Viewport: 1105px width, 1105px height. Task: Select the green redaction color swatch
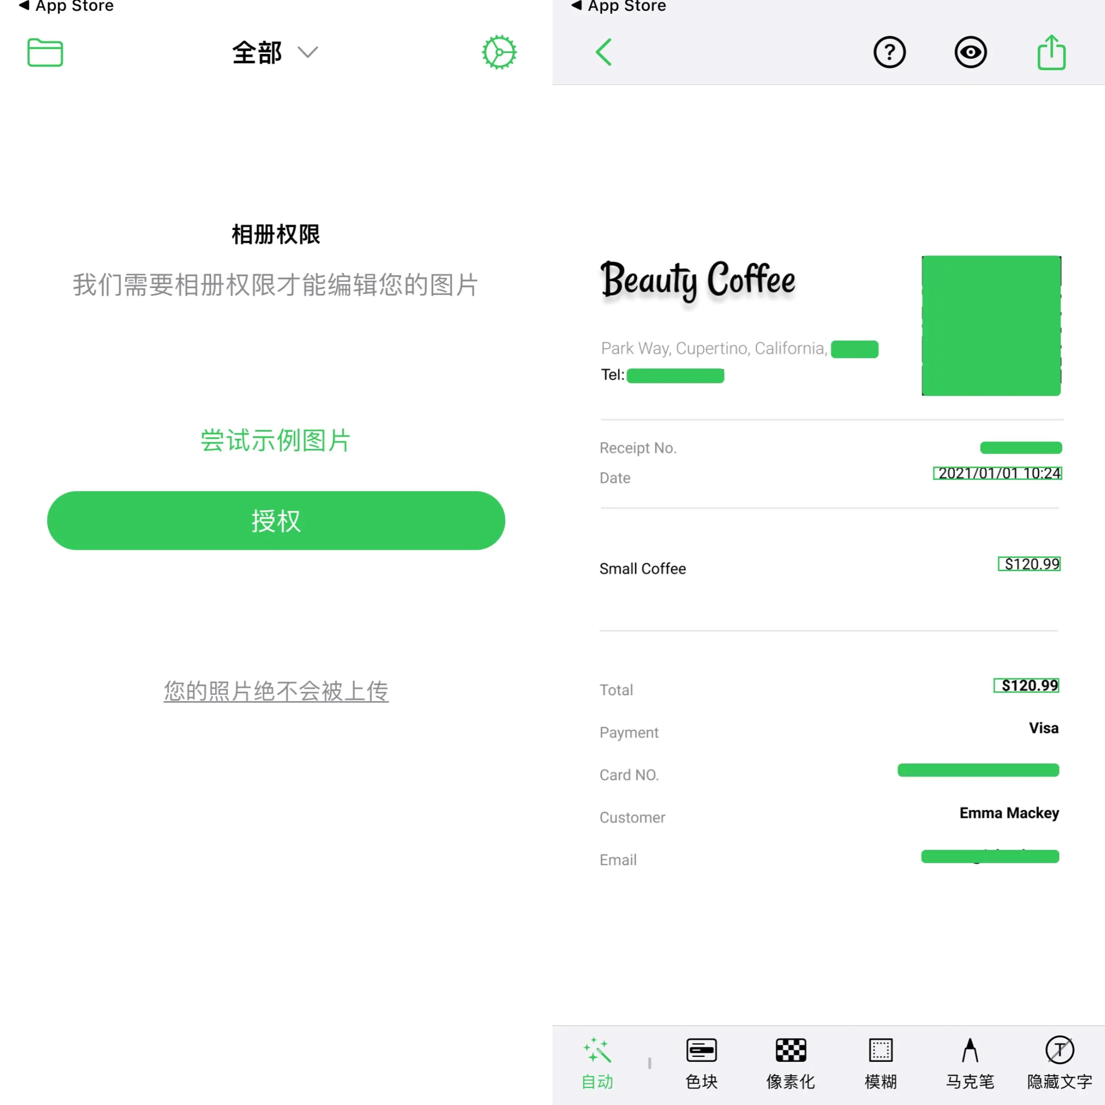tap(991, 324)
